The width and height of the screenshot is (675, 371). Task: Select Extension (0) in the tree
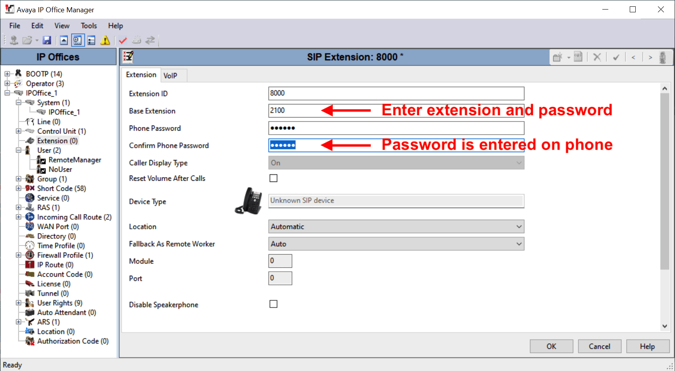click(x=58, y=141)
